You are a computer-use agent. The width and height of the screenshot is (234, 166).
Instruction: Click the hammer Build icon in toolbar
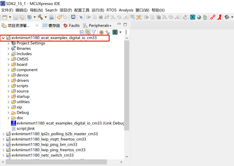(40, 17)
